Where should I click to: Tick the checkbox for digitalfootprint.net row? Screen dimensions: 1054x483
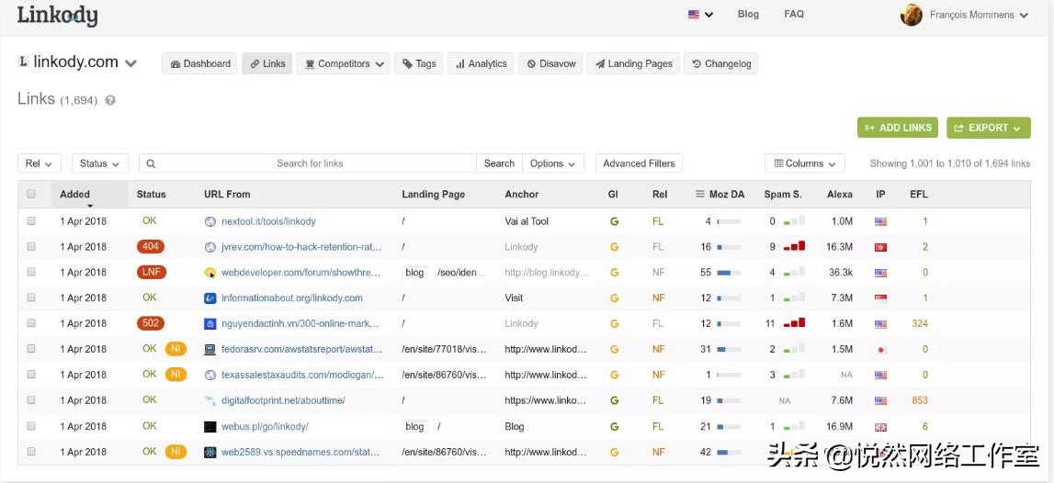(31, 399)
